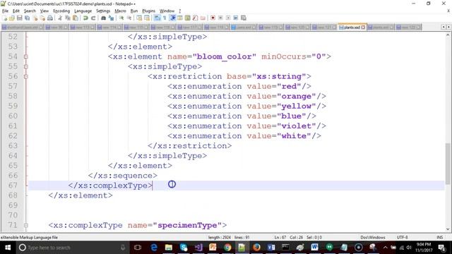
Task: Collapse the fold marker on line 56
Action: (x=26, y=77)
